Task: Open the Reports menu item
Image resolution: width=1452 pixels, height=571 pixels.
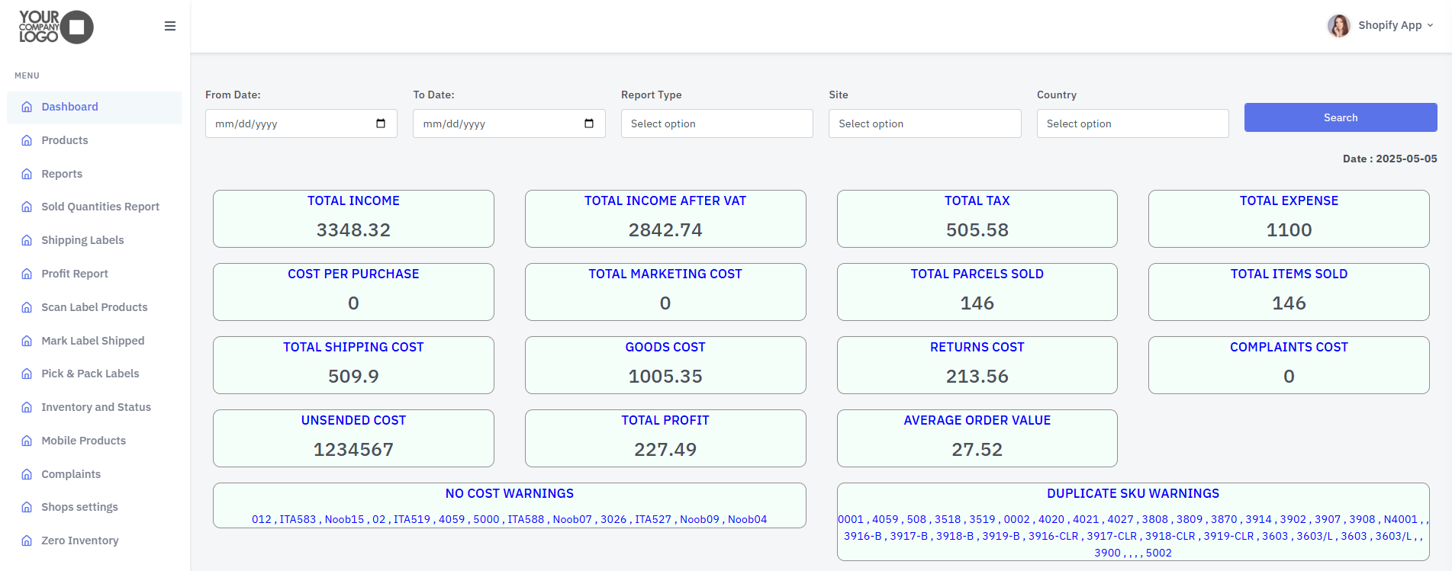Action: click(95, 174)
